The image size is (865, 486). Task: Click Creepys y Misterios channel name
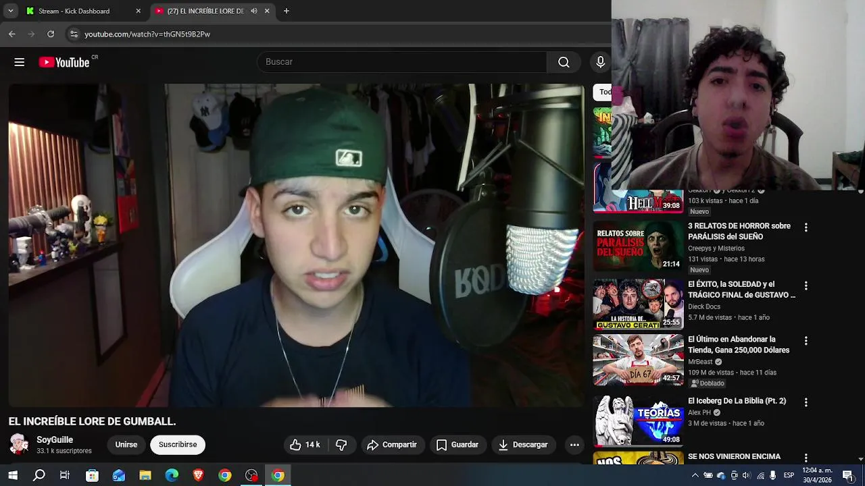716,248
